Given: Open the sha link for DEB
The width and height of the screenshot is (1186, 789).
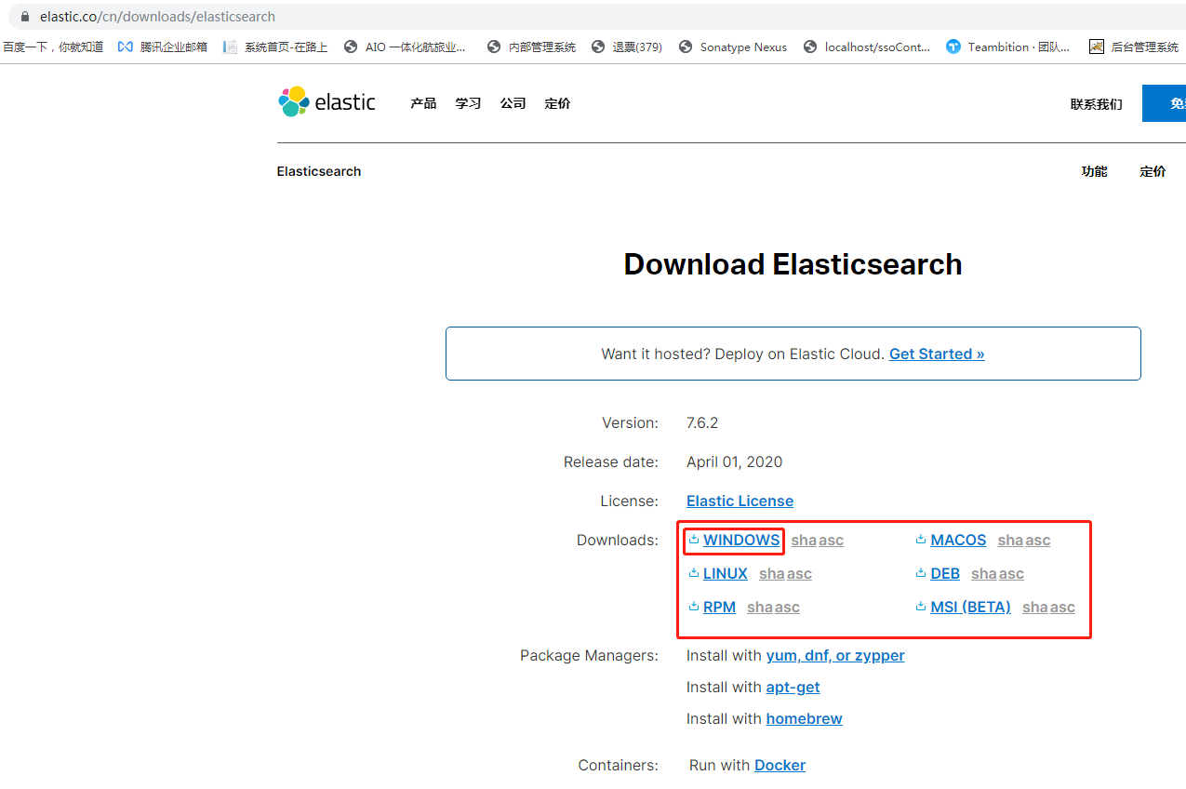Looking at the screenshot, I should 984,573.
